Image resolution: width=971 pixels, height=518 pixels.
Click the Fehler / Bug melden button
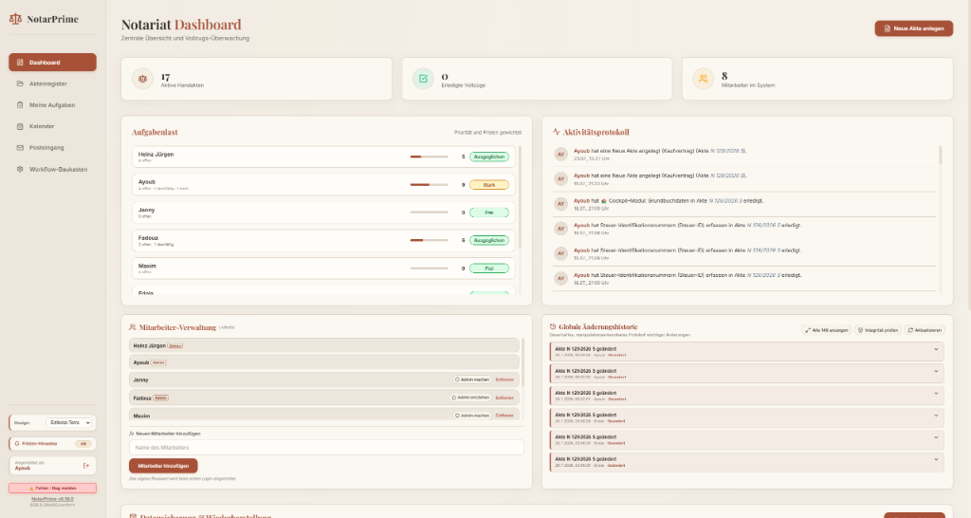pos(53,489)
